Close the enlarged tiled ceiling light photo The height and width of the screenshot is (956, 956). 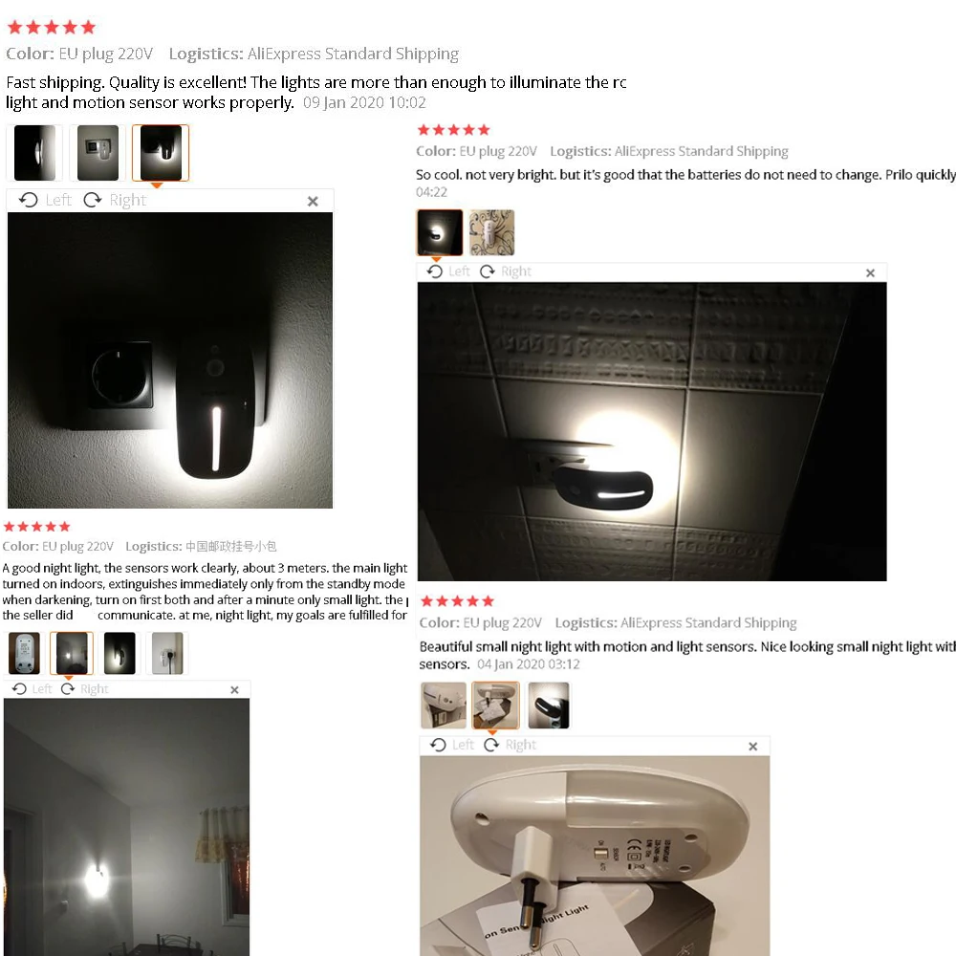870,273
